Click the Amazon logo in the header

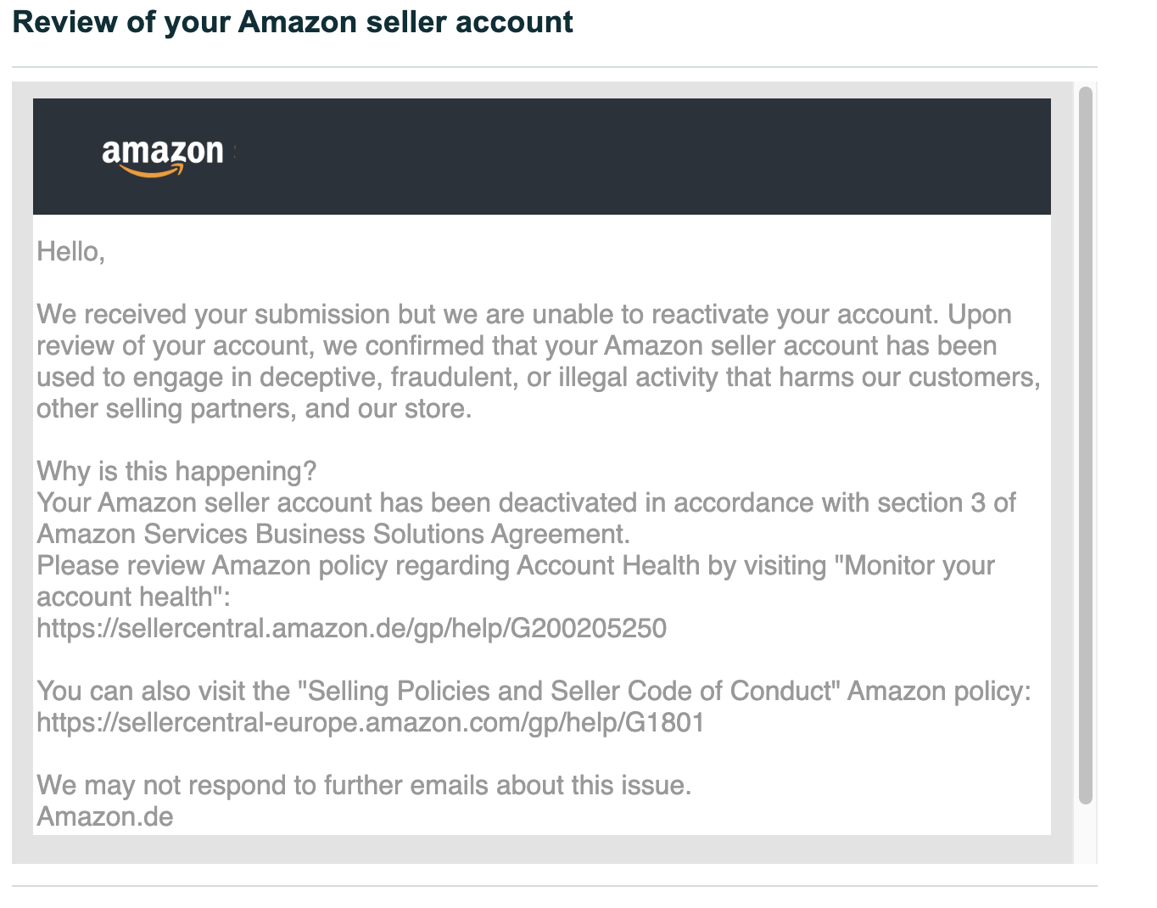[x=163, y=157]
